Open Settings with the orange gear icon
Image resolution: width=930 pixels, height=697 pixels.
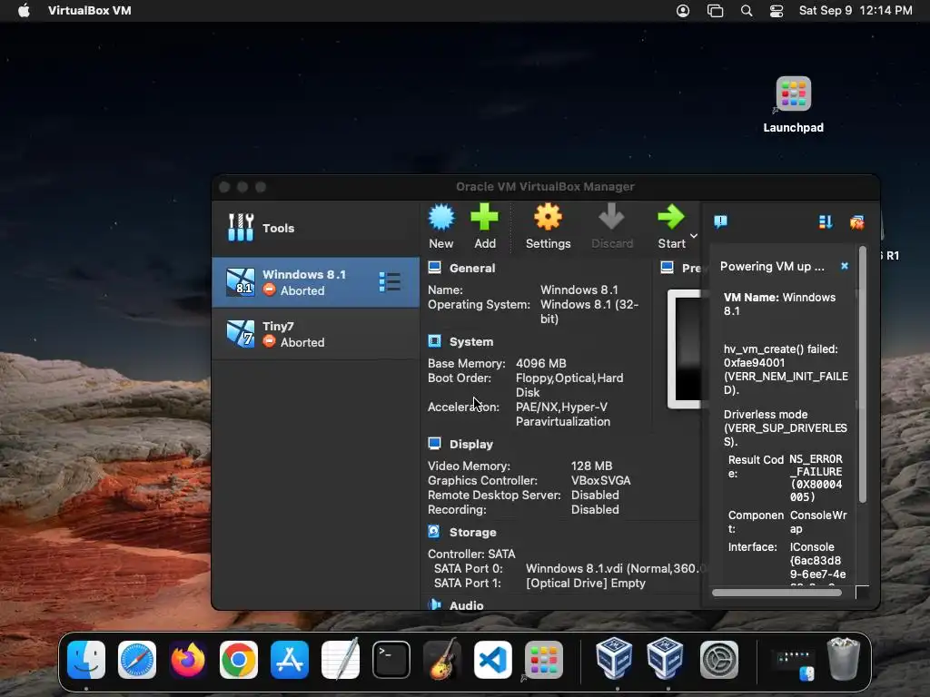click(x=548, y=218)
